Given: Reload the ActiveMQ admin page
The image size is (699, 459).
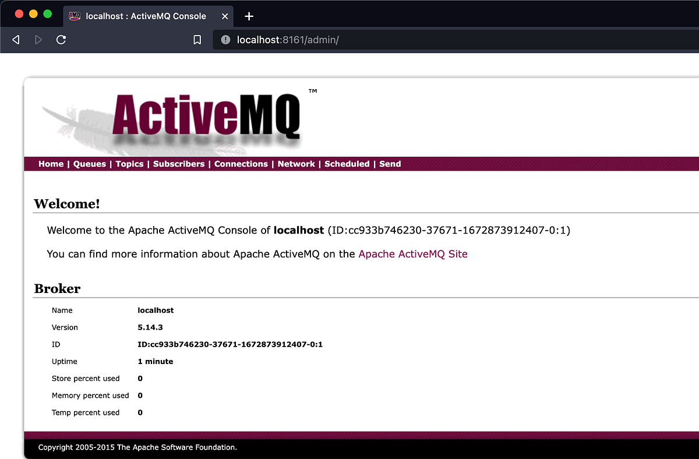Looking at the screenshot, I should [61, 40].
